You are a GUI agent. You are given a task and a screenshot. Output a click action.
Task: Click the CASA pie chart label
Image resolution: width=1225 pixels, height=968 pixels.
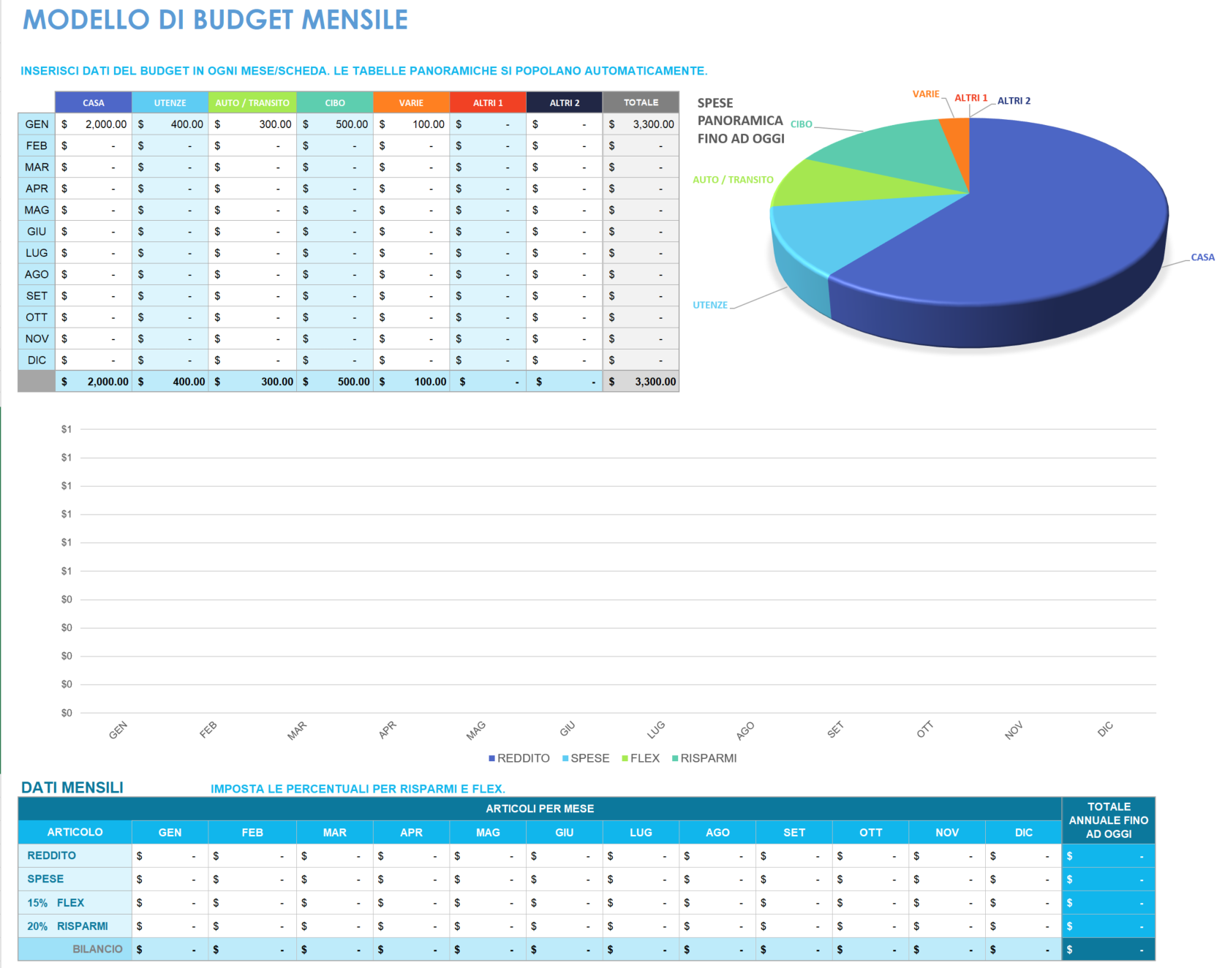click(1202, 257)
